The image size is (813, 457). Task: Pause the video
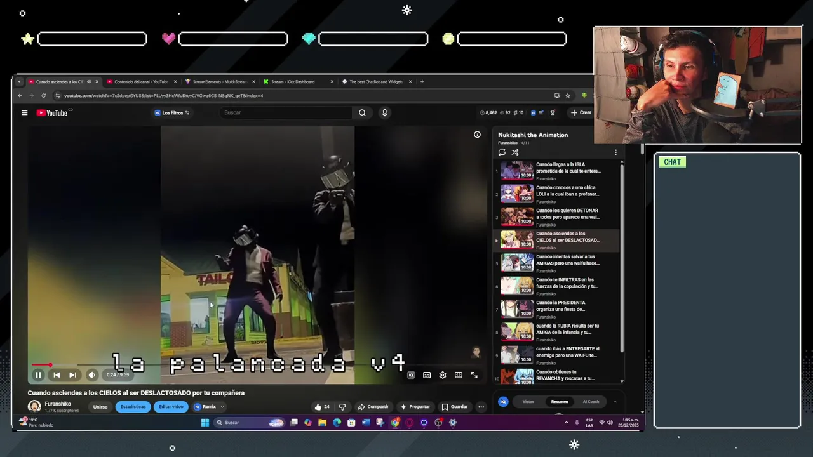38,375
